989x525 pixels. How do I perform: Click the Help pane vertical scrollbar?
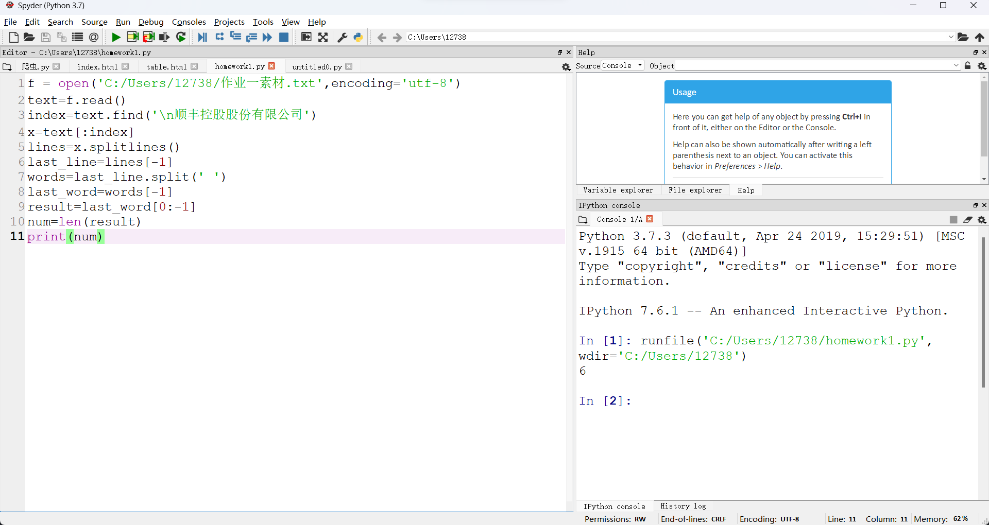click(984, 118)
